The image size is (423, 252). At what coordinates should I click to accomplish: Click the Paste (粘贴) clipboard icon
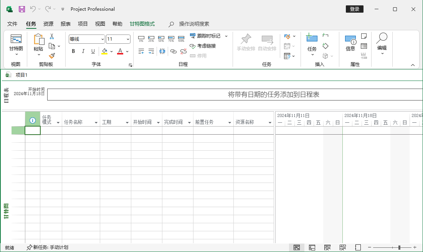point(39,39)
